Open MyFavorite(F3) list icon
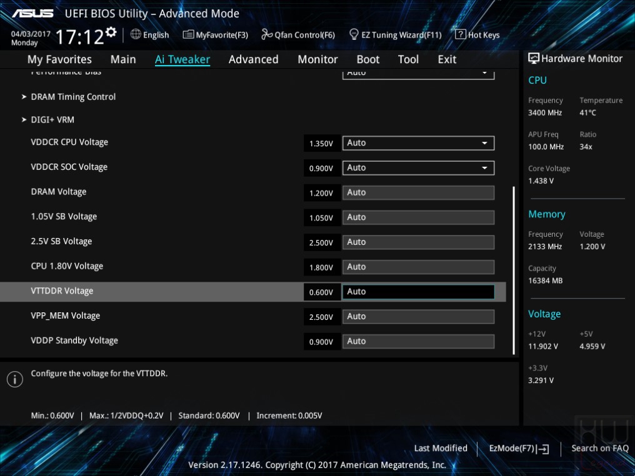 click(188, 35)
